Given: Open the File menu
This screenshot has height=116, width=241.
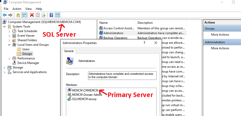Looking at the screenshot, I should tap(6, 9).
